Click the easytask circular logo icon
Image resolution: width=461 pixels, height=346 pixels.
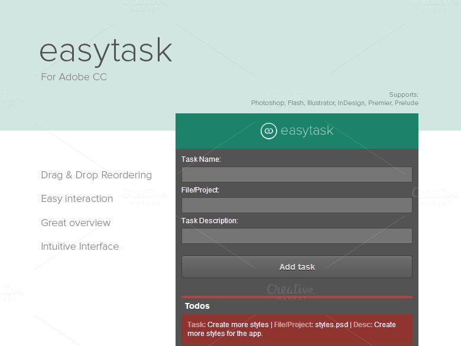click(268, 130)
